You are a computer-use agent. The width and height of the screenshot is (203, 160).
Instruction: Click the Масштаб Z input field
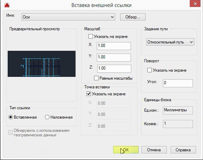click(114, 69)
